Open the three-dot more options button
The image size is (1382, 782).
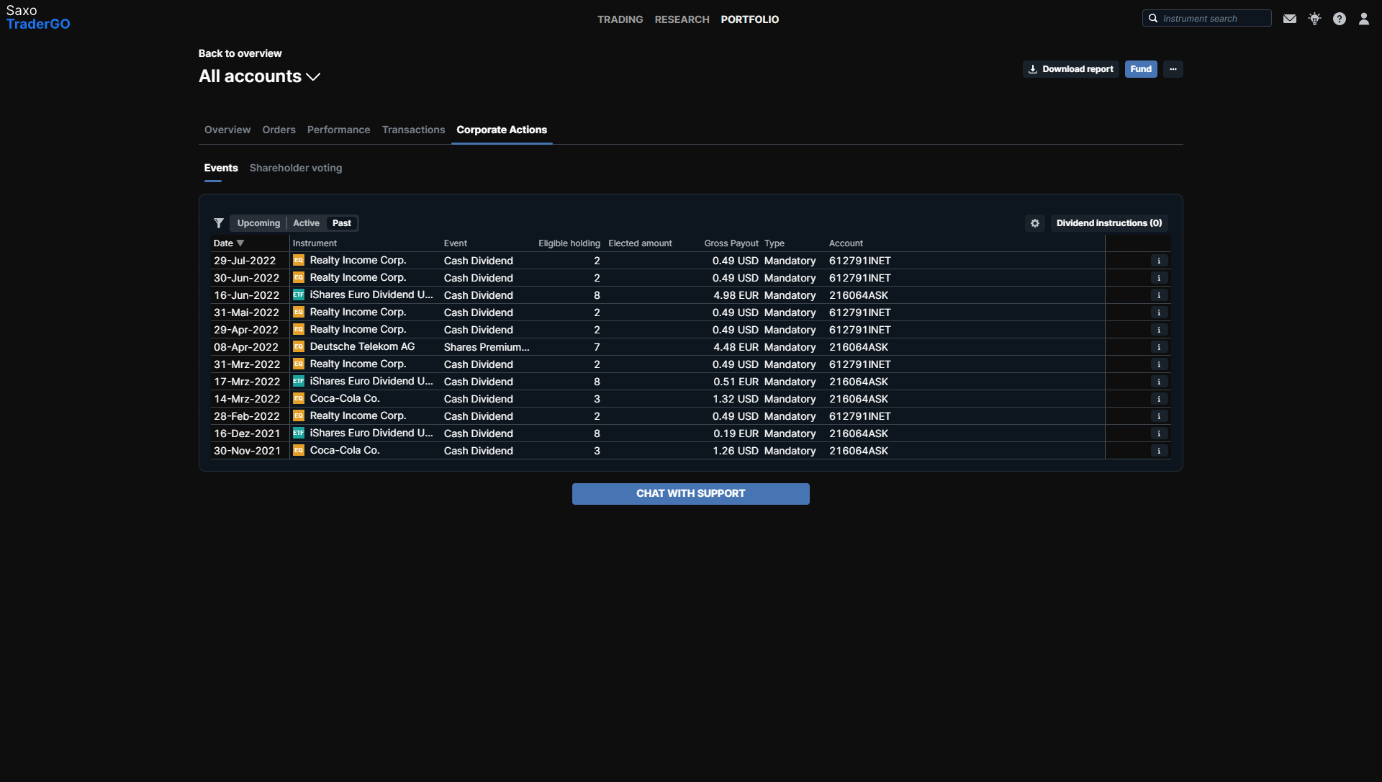(x=1173, y=69)
